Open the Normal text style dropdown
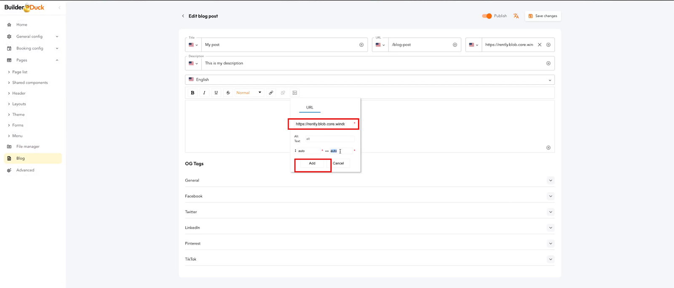Screen dimensions: 674x288 point(249,93)
